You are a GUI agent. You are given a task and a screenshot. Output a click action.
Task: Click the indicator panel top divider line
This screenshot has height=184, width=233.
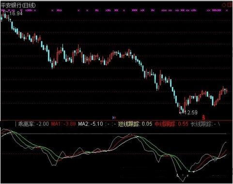[116, 120]
